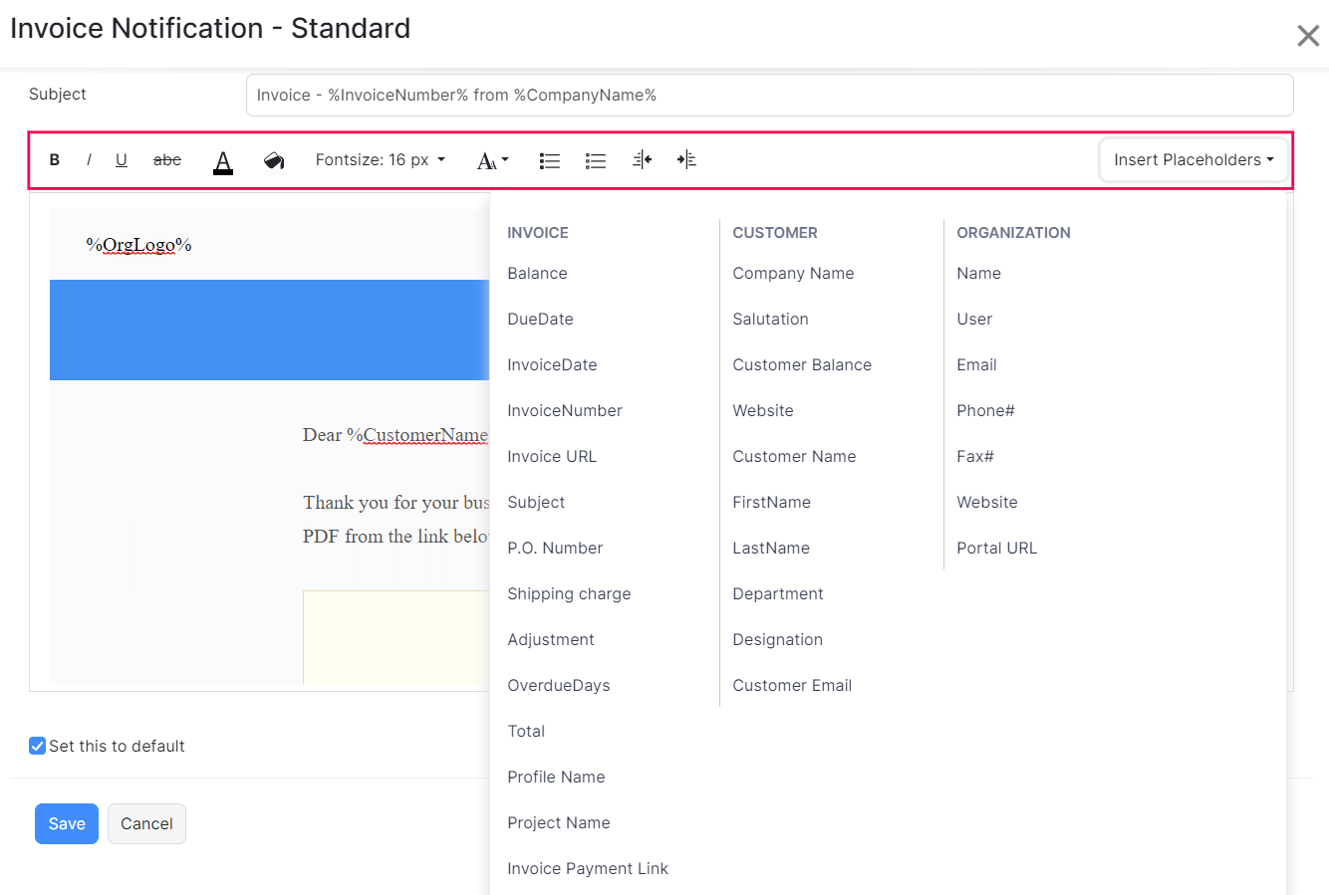Toggle bold formatting in the editor toolbar
The width and height of the screenshot is (1329, 895).
coord(54,159)
